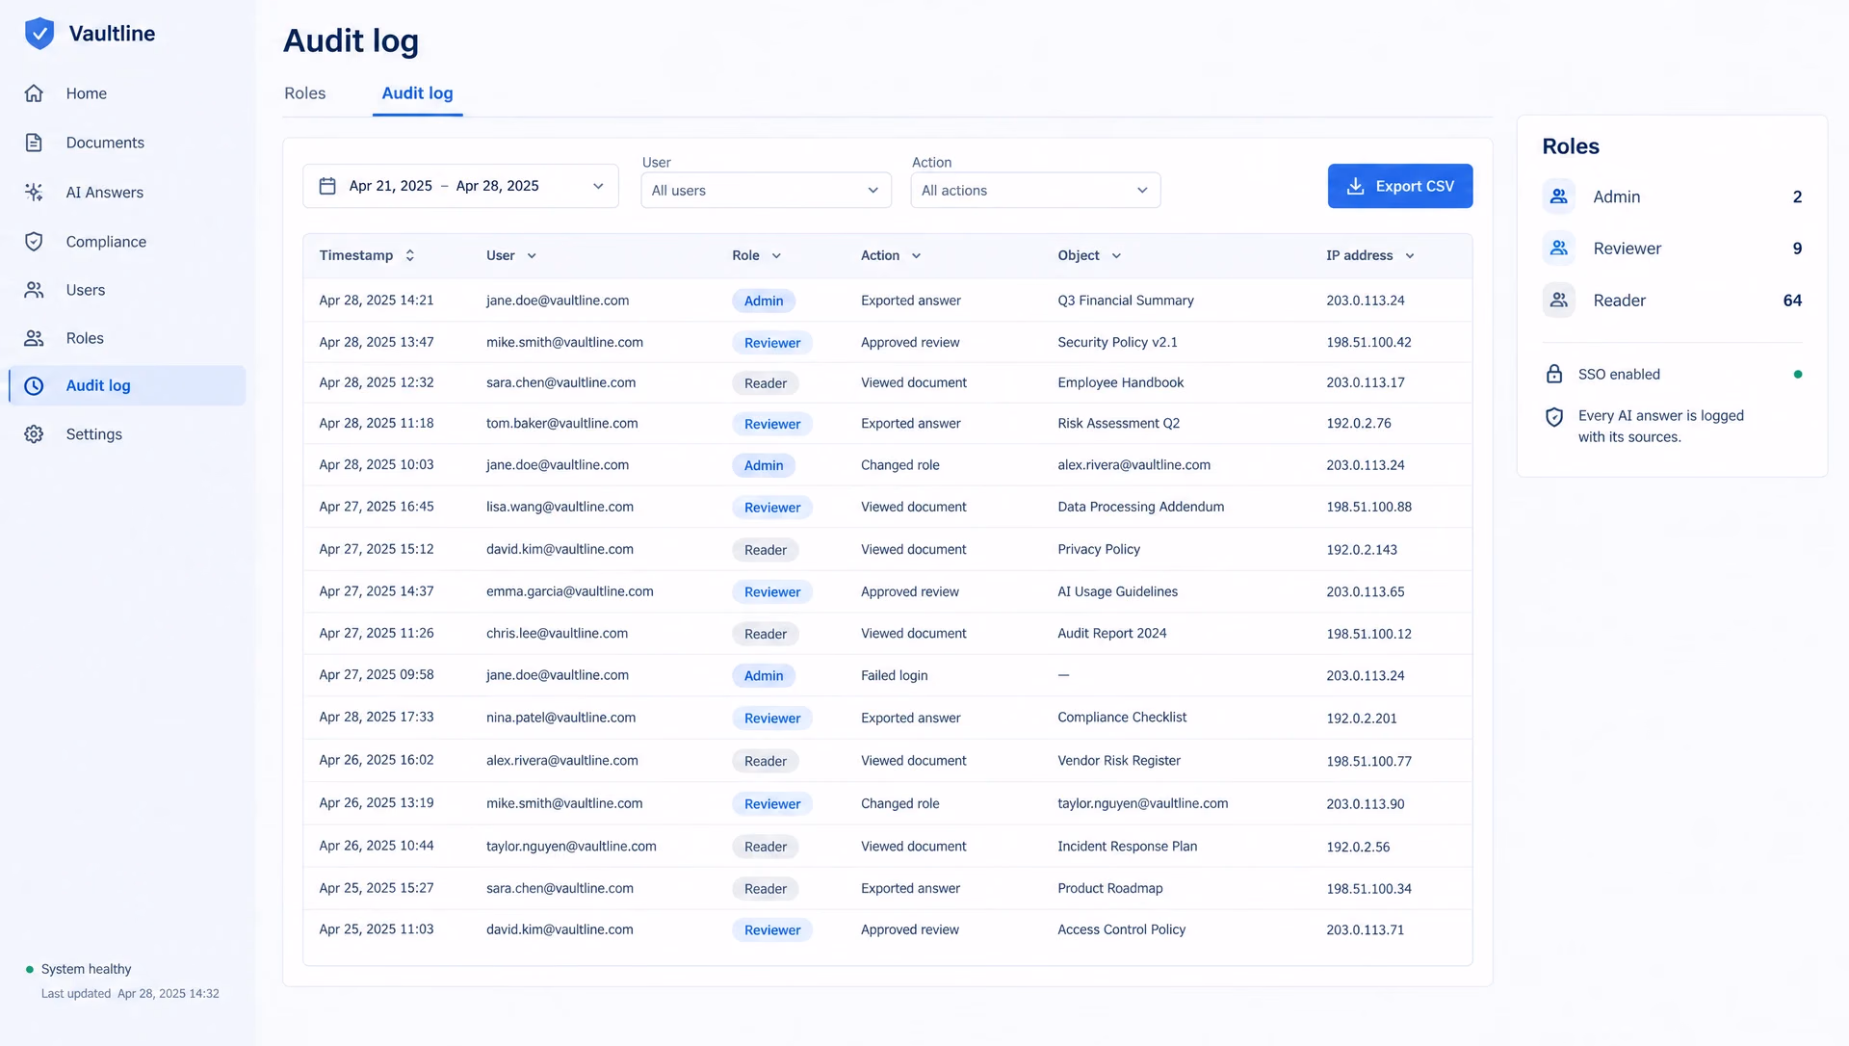Click the Roles group icon in sidebar
Viewport: 1849px width, 1046px height.
(x=34, y=338)
